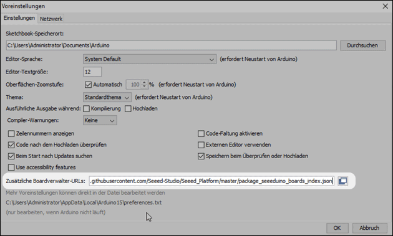Image resolution: width=393 pixels, height=236 pixels.
Task: Click the Editor-Textgröße field showing 12
Action: (92, 72)
